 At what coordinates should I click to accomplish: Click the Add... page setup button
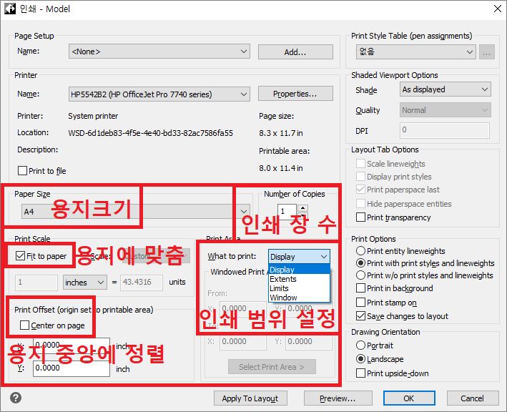(x=295, y=51)
